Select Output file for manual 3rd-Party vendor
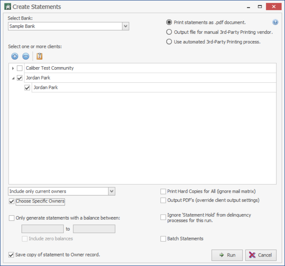 169,32
